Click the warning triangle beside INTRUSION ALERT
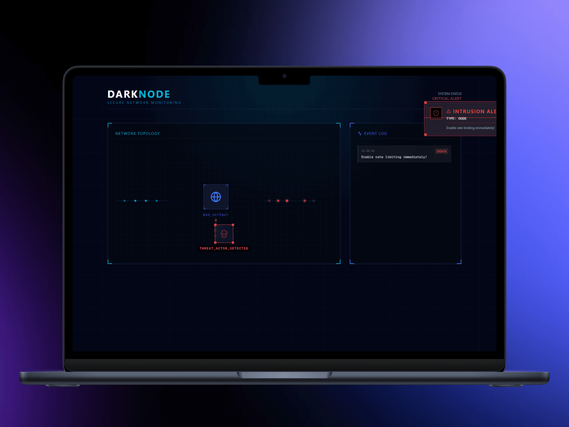The height and width of the screenshot is (427, 569). tap(448, 111)
